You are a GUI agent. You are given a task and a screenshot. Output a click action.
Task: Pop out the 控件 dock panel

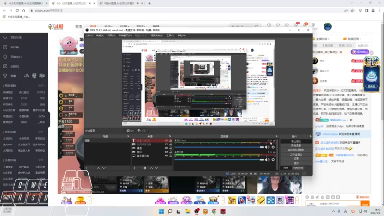click(x=310, y=136)
